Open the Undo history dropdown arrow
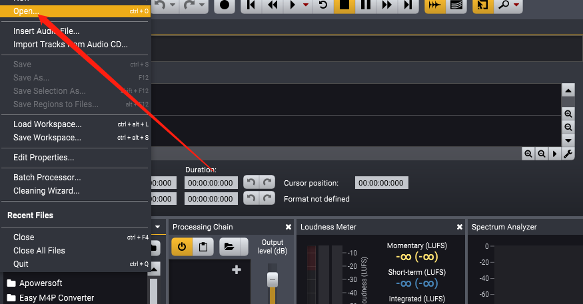583x304 pixels. click(x=173, y=5)
